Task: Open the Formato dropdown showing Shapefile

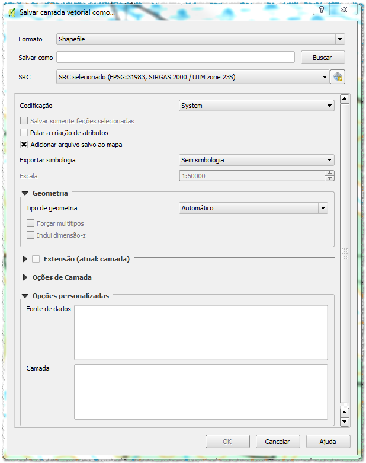Action: [x=200, y=39]
